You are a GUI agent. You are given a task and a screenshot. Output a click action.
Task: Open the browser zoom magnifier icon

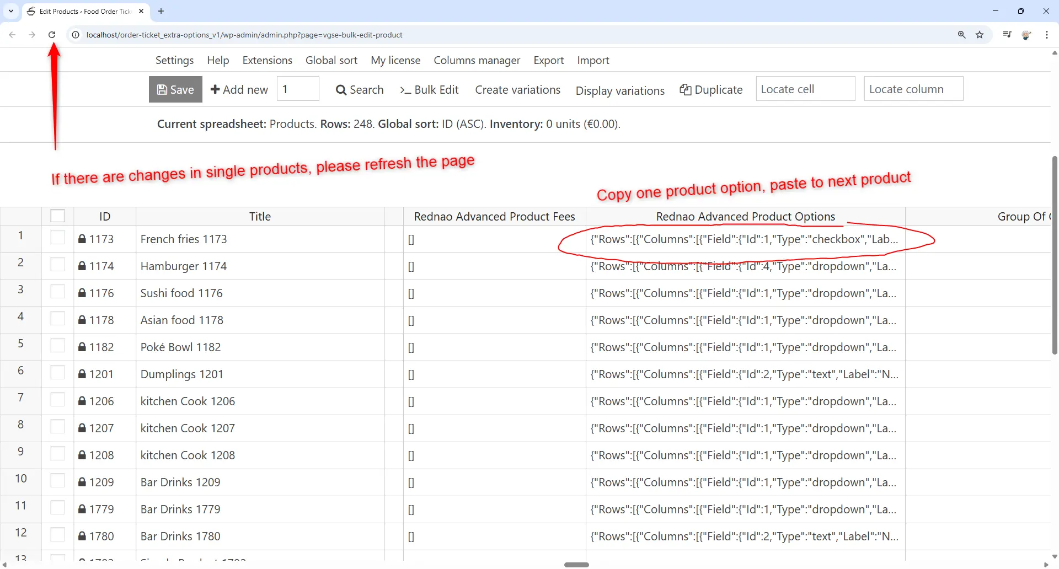click(x=961, y=35)
